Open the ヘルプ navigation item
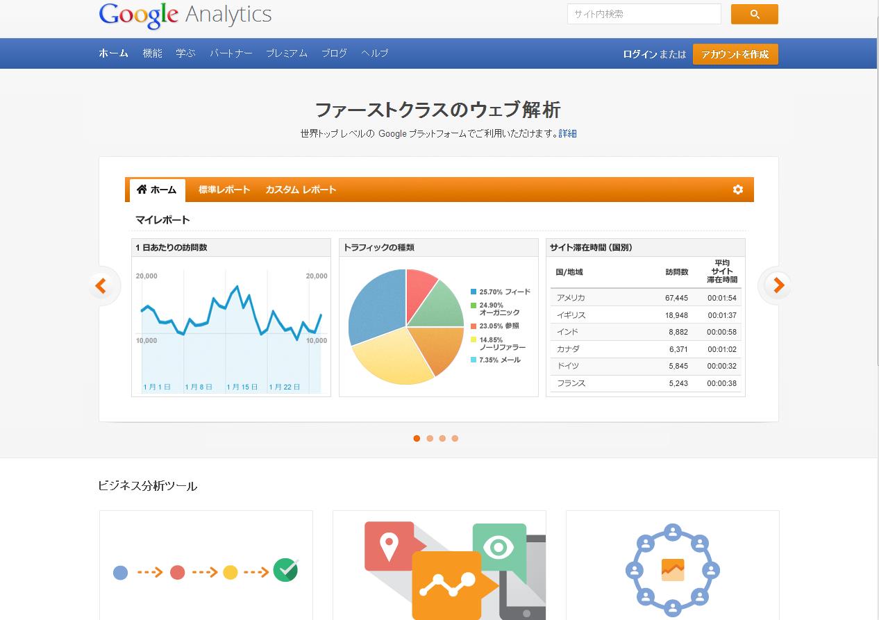Screen dimensions: 879x620 point(375,53)
